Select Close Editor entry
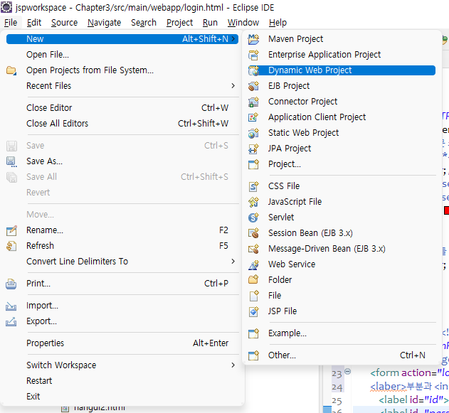 (x=122, y=108)
